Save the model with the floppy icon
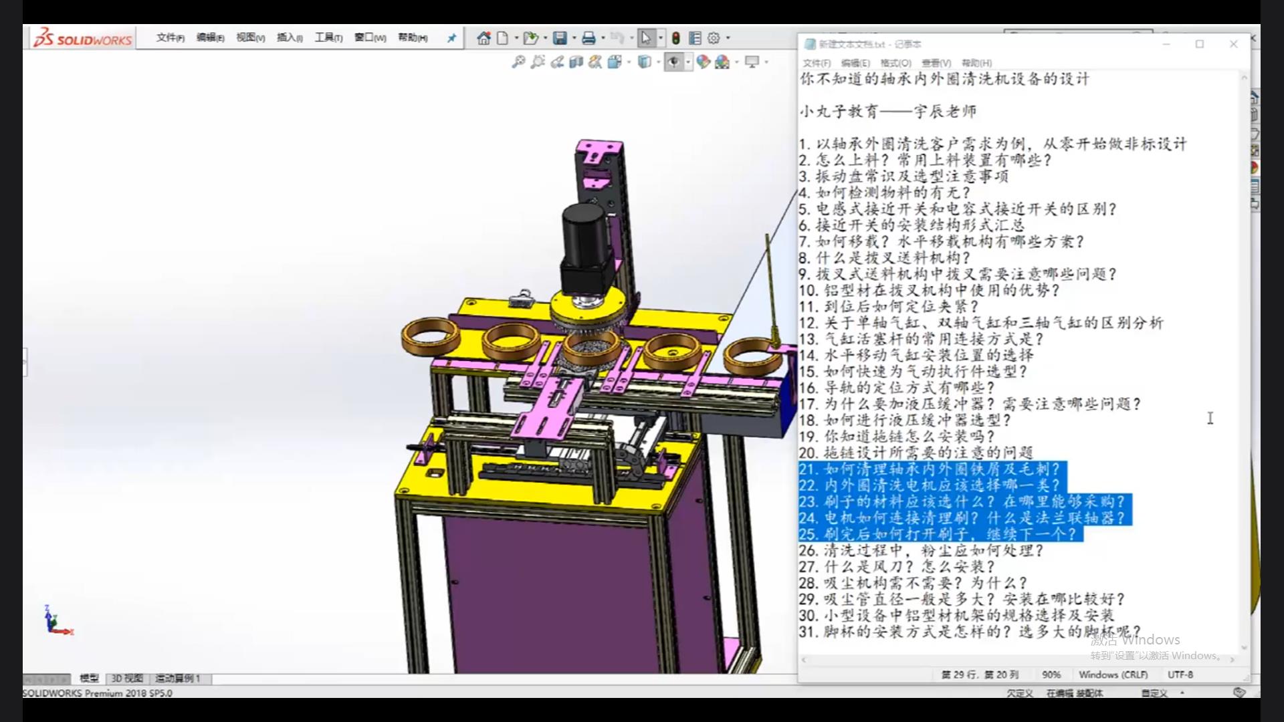1284x722 pixels. point(560,38)
